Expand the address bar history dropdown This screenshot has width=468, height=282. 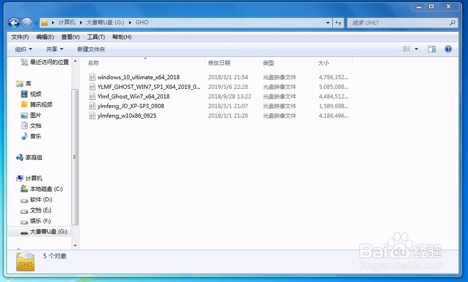[328, 22]
